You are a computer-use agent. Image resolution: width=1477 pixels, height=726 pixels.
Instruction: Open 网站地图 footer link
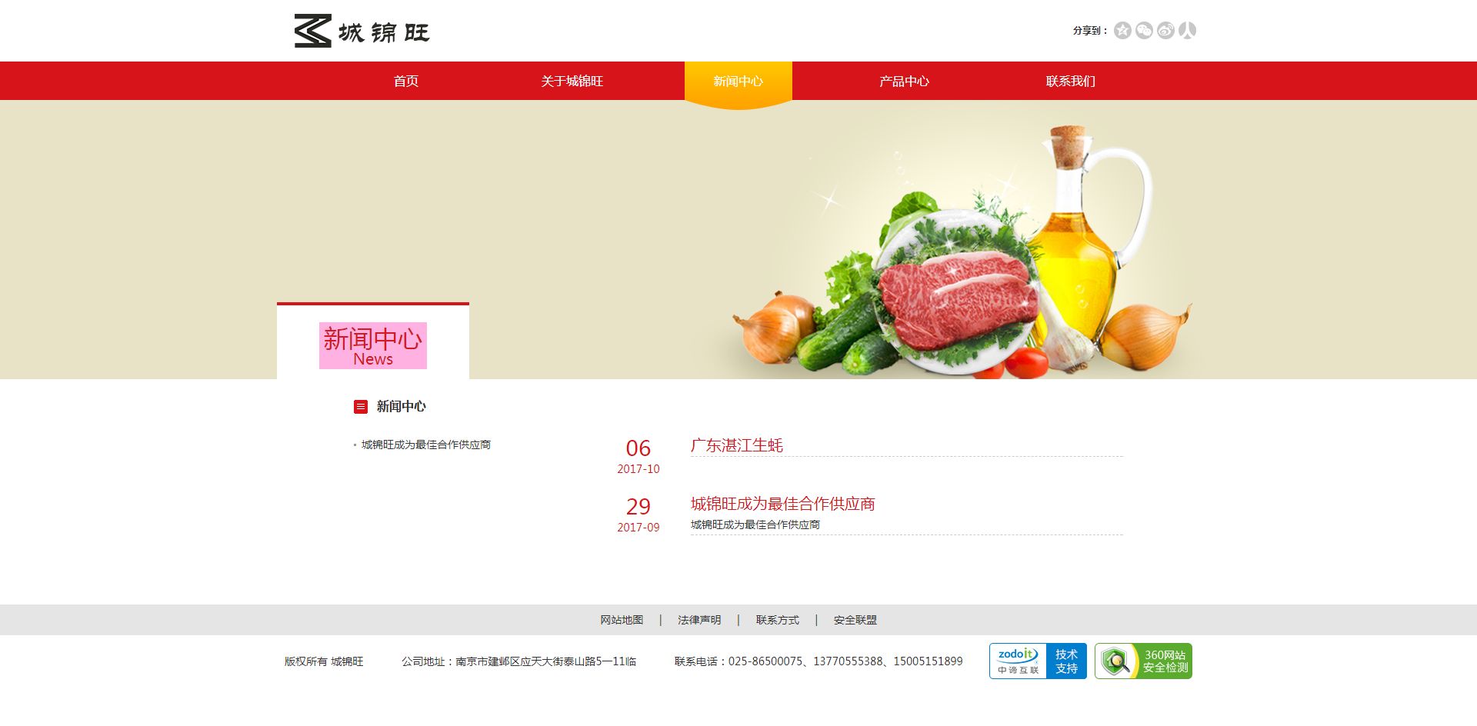[622, 620]
